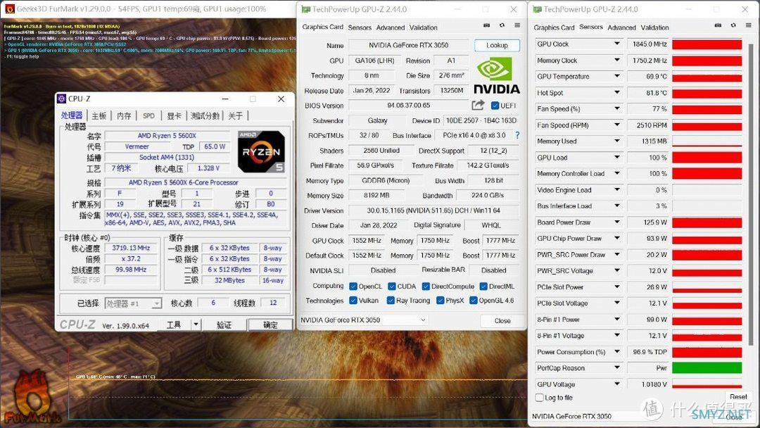
Task: Open the GPU Clock sensor dropdown arrow
Action: pyautogui.click(x=617, y=44)
